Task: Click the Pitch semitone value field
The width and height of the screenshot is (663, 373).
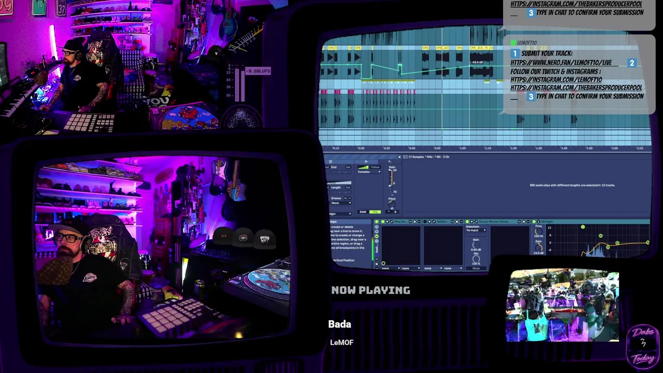Action: [x=392, y=212]
